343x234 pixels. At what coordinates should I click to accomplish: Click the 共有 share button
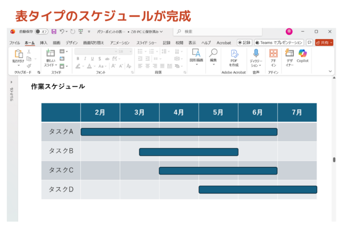[324, 43]
